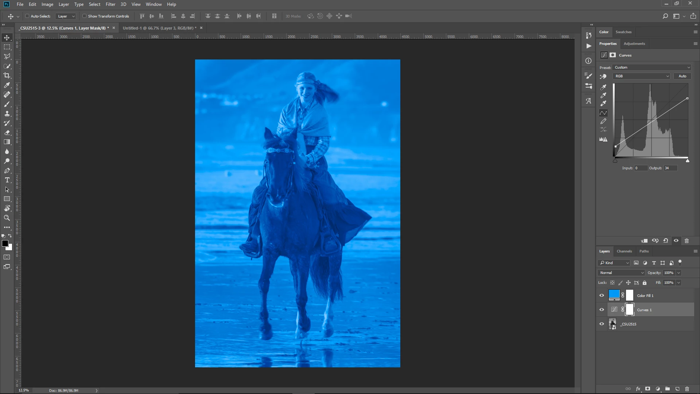Open the Curves Preset dropdown
The image size is (700, 394).
click(652, 67)
